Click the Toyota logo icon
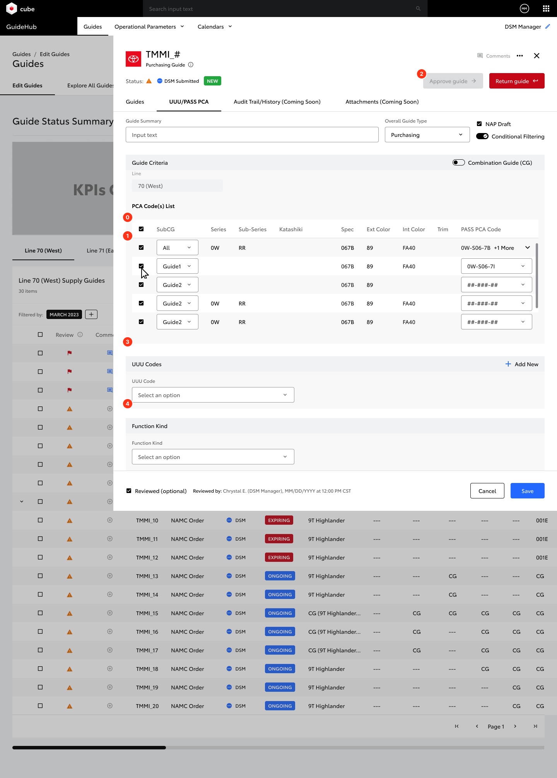 (133, 59)
